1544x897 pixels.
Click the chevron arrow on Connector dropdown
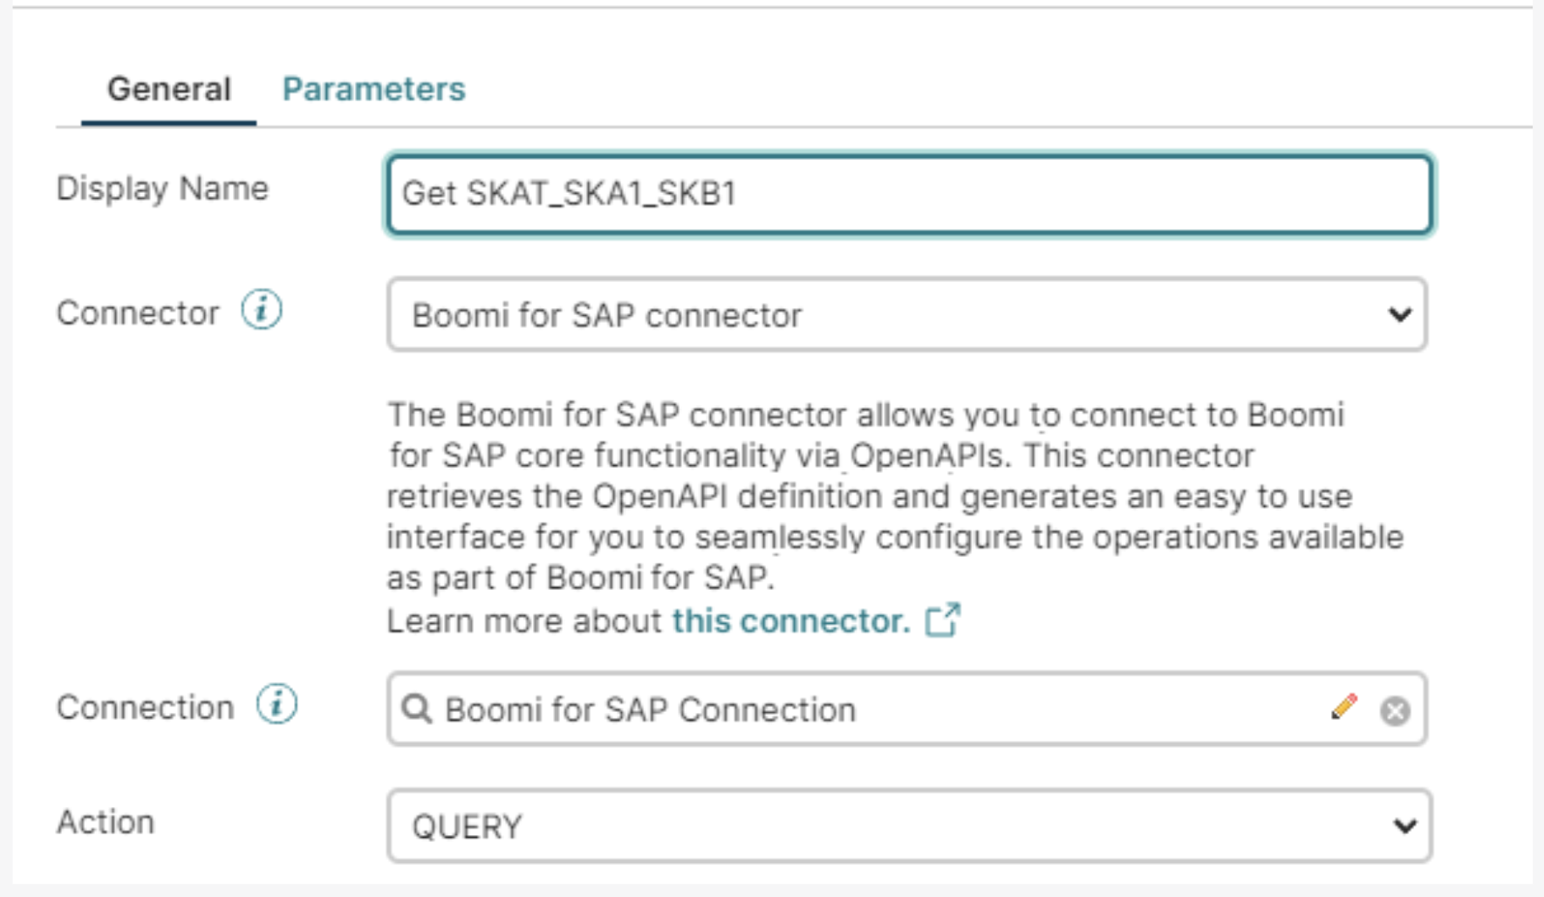(x=1399, y=314)
